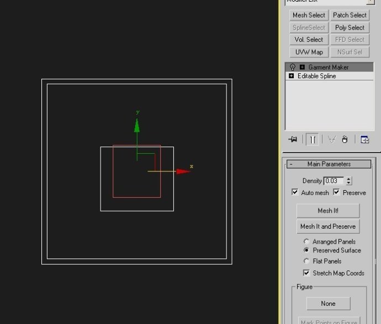Expand the Editable Spline entry
The image size is (381, 324).
click(291, 76)
